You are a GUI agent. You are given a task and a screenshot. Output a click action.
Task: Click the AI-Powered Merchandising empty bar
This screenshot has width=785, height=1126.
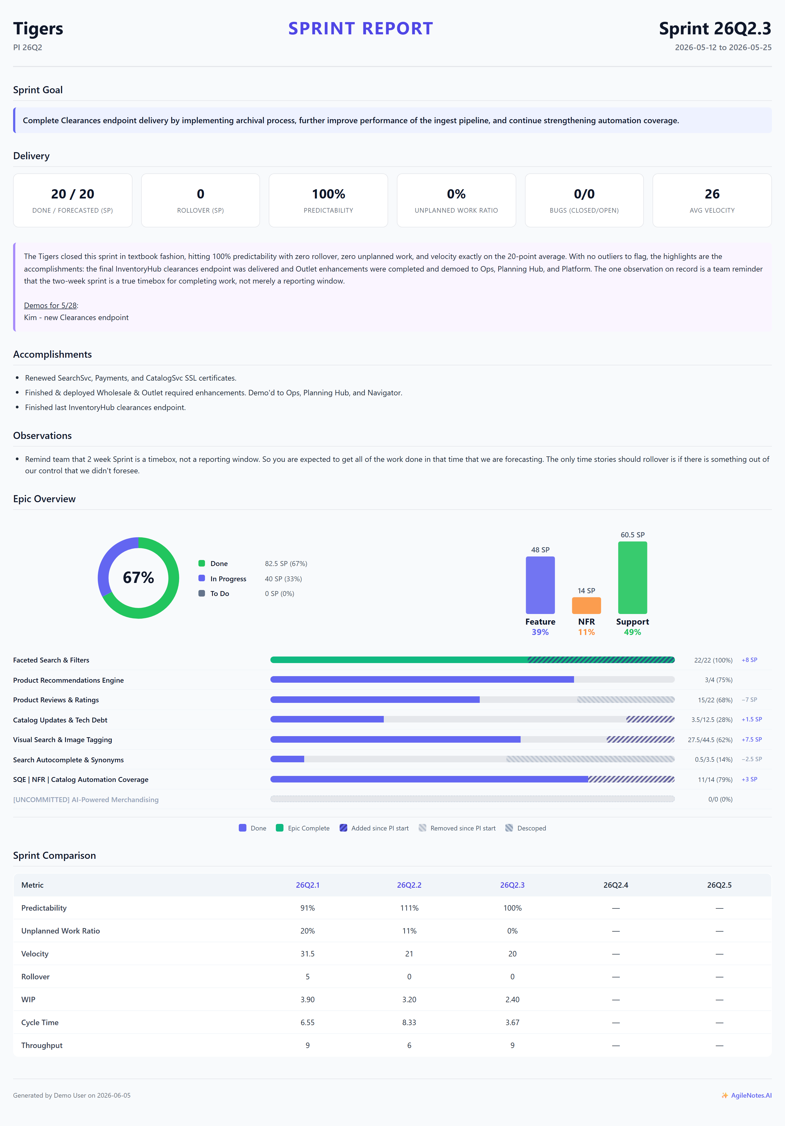[x=472, y=799]
